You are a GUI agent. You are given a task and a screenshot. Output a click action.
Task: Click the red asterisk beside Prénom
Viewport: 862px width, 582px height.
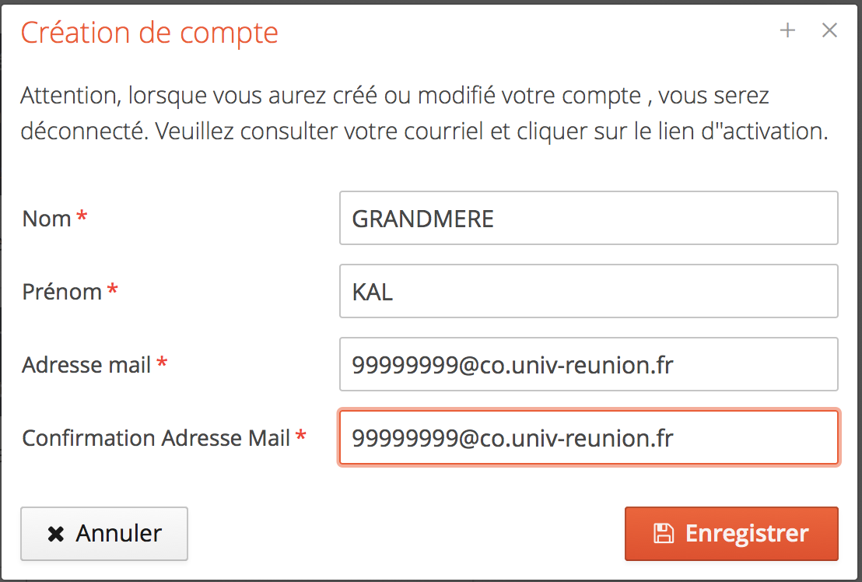tap(113, 288)
